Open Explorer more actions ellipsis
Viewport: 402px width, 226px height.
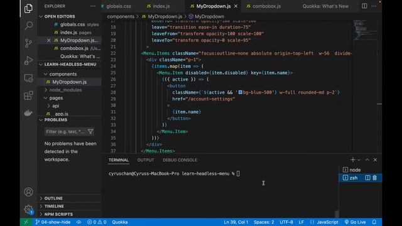pyautogui.click(x=93, y=6)
